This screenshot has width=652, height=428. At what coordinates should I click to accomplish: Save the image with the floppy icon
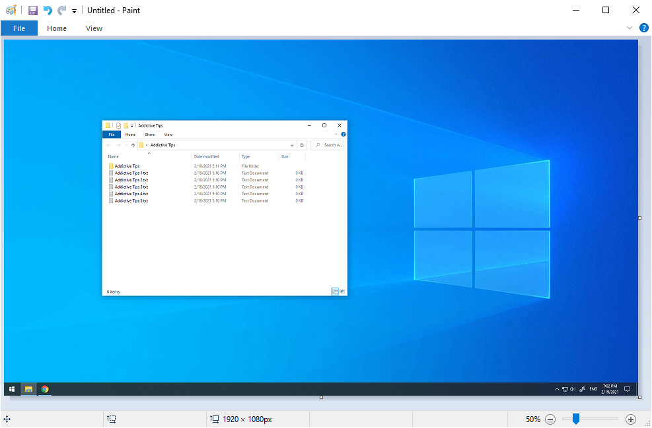point(33,11)
